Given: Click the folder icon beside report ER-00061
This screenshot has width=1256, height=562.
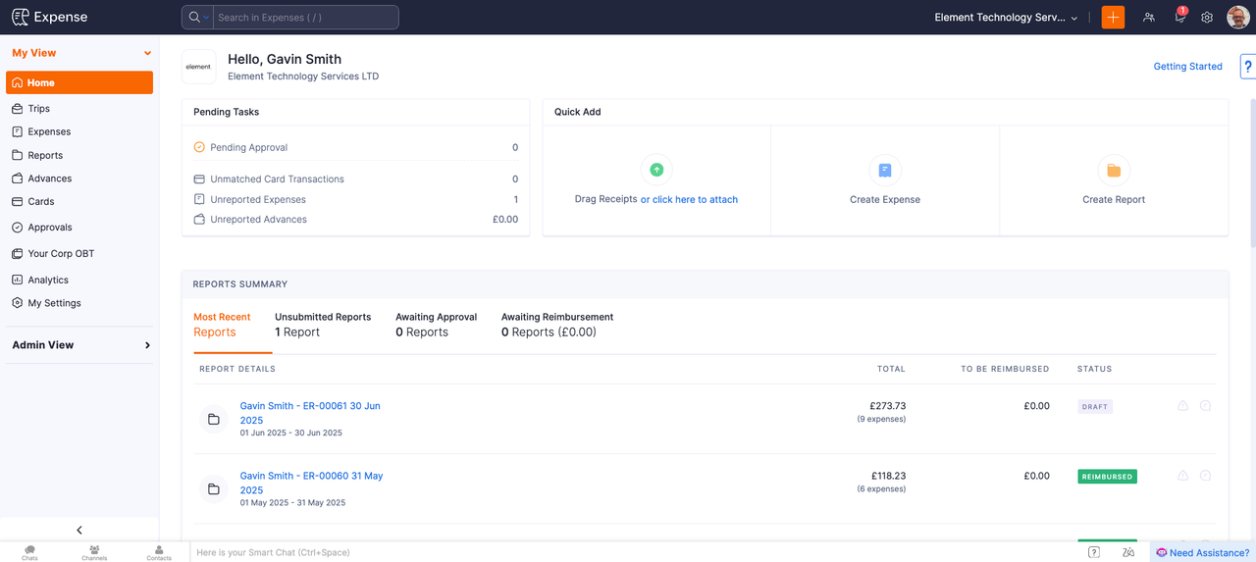Looking at the screenshot, I should click(213, 419).
